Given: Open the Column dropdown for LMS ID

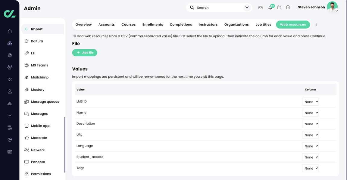Looking at the screenshot, I should coord(310,102).
